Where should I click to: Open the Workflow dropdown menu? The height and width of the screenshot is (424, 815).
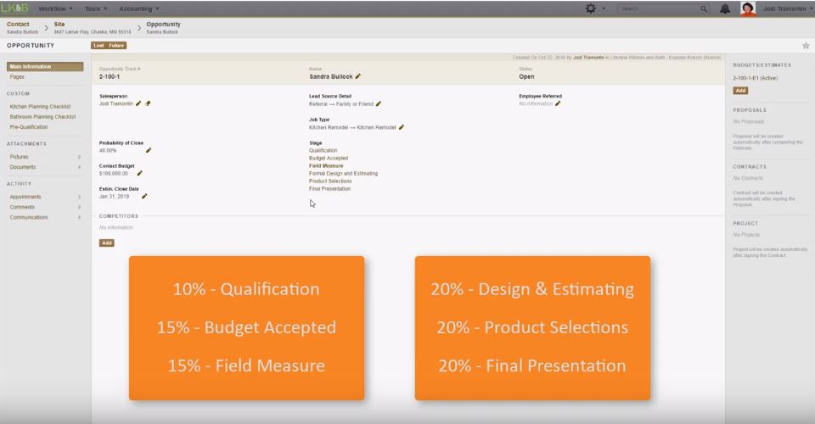[55, 8]
